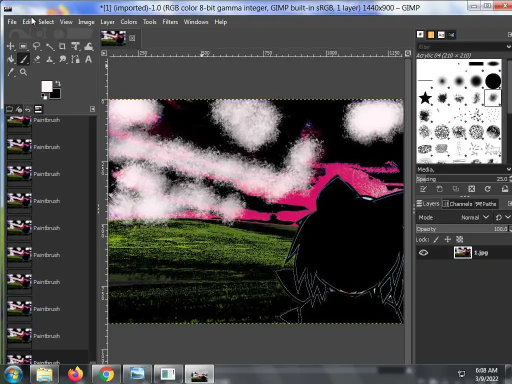Select the Free Select lasso tool
The height and width of the screenshot is (384, 512).
tap(36, 46)
